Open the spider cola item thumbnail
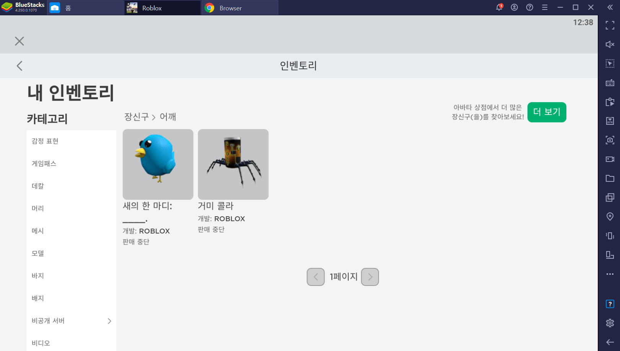Viewport: 620px width, 351px height. click(x=233, y=164)
